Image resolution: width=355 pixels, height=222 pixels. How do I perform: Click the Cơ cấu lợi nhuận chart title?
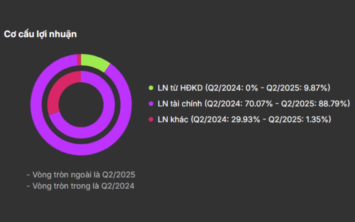tap(40, 34)
